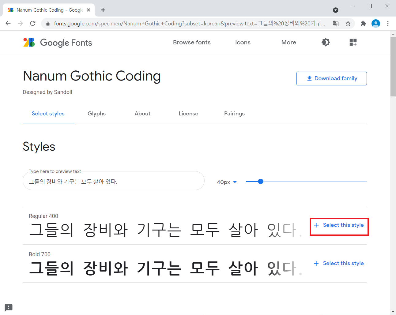Open the License tab
Screen dimensions: 396x315
[188, 114]
